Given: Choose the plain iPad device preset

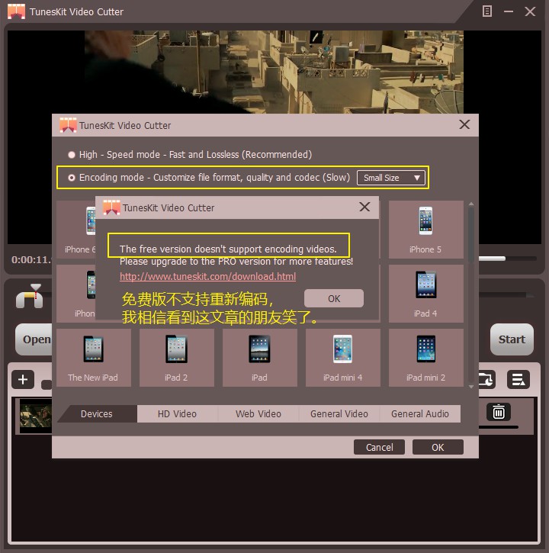Looking at the screenshot, I should 259,358.
